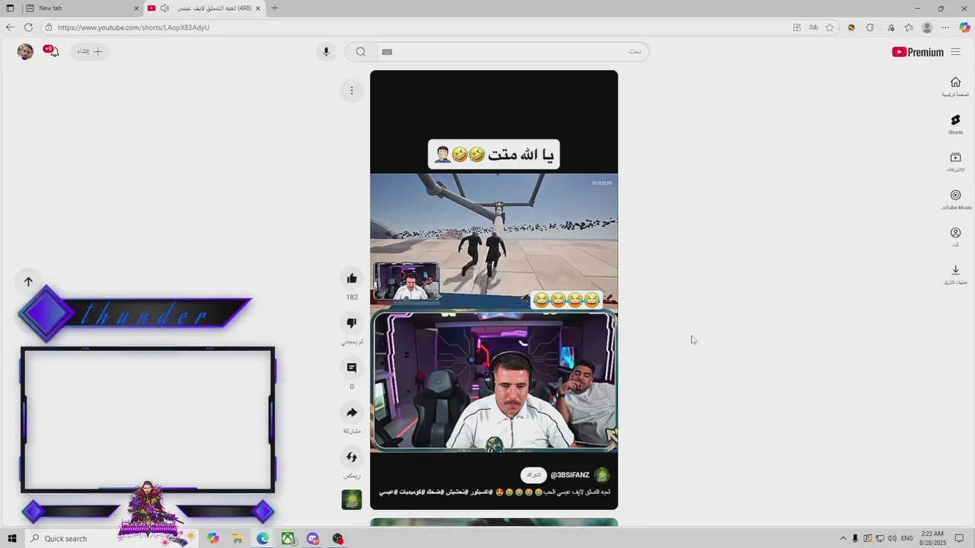Screen dimensions: 975x548
Task: Open Copilot from the taskbar
Action: 213,539
